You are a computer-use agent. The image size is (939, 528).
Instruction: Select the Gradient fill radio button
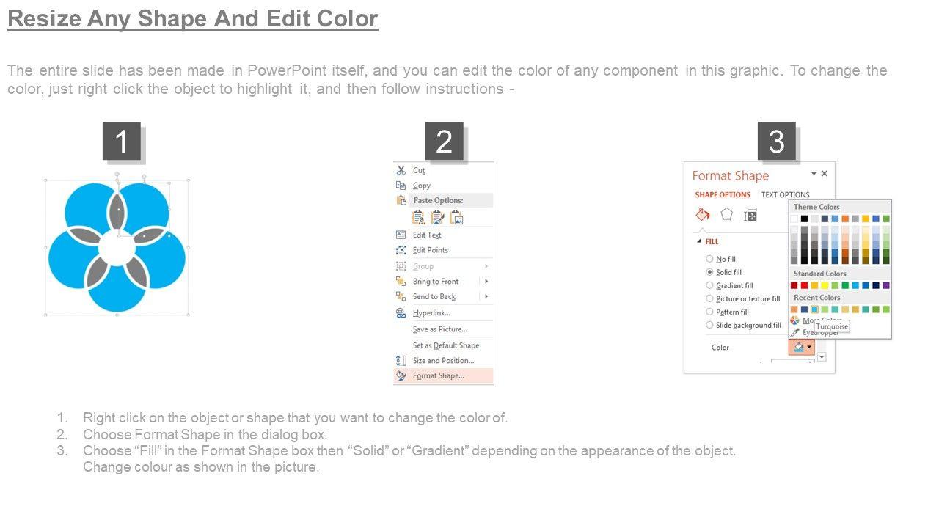[709, 285]
